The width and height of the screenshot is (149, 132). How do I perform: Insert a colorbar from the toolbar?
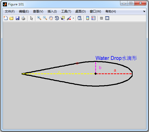pyautogui.click(x=88, y=18)
